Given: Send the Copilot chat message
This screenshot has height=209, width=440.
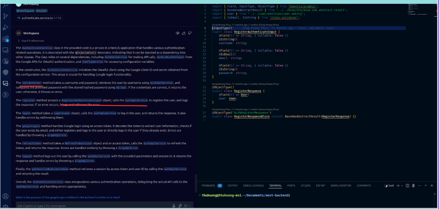Looking at the screenshot, I should (186, 206).
